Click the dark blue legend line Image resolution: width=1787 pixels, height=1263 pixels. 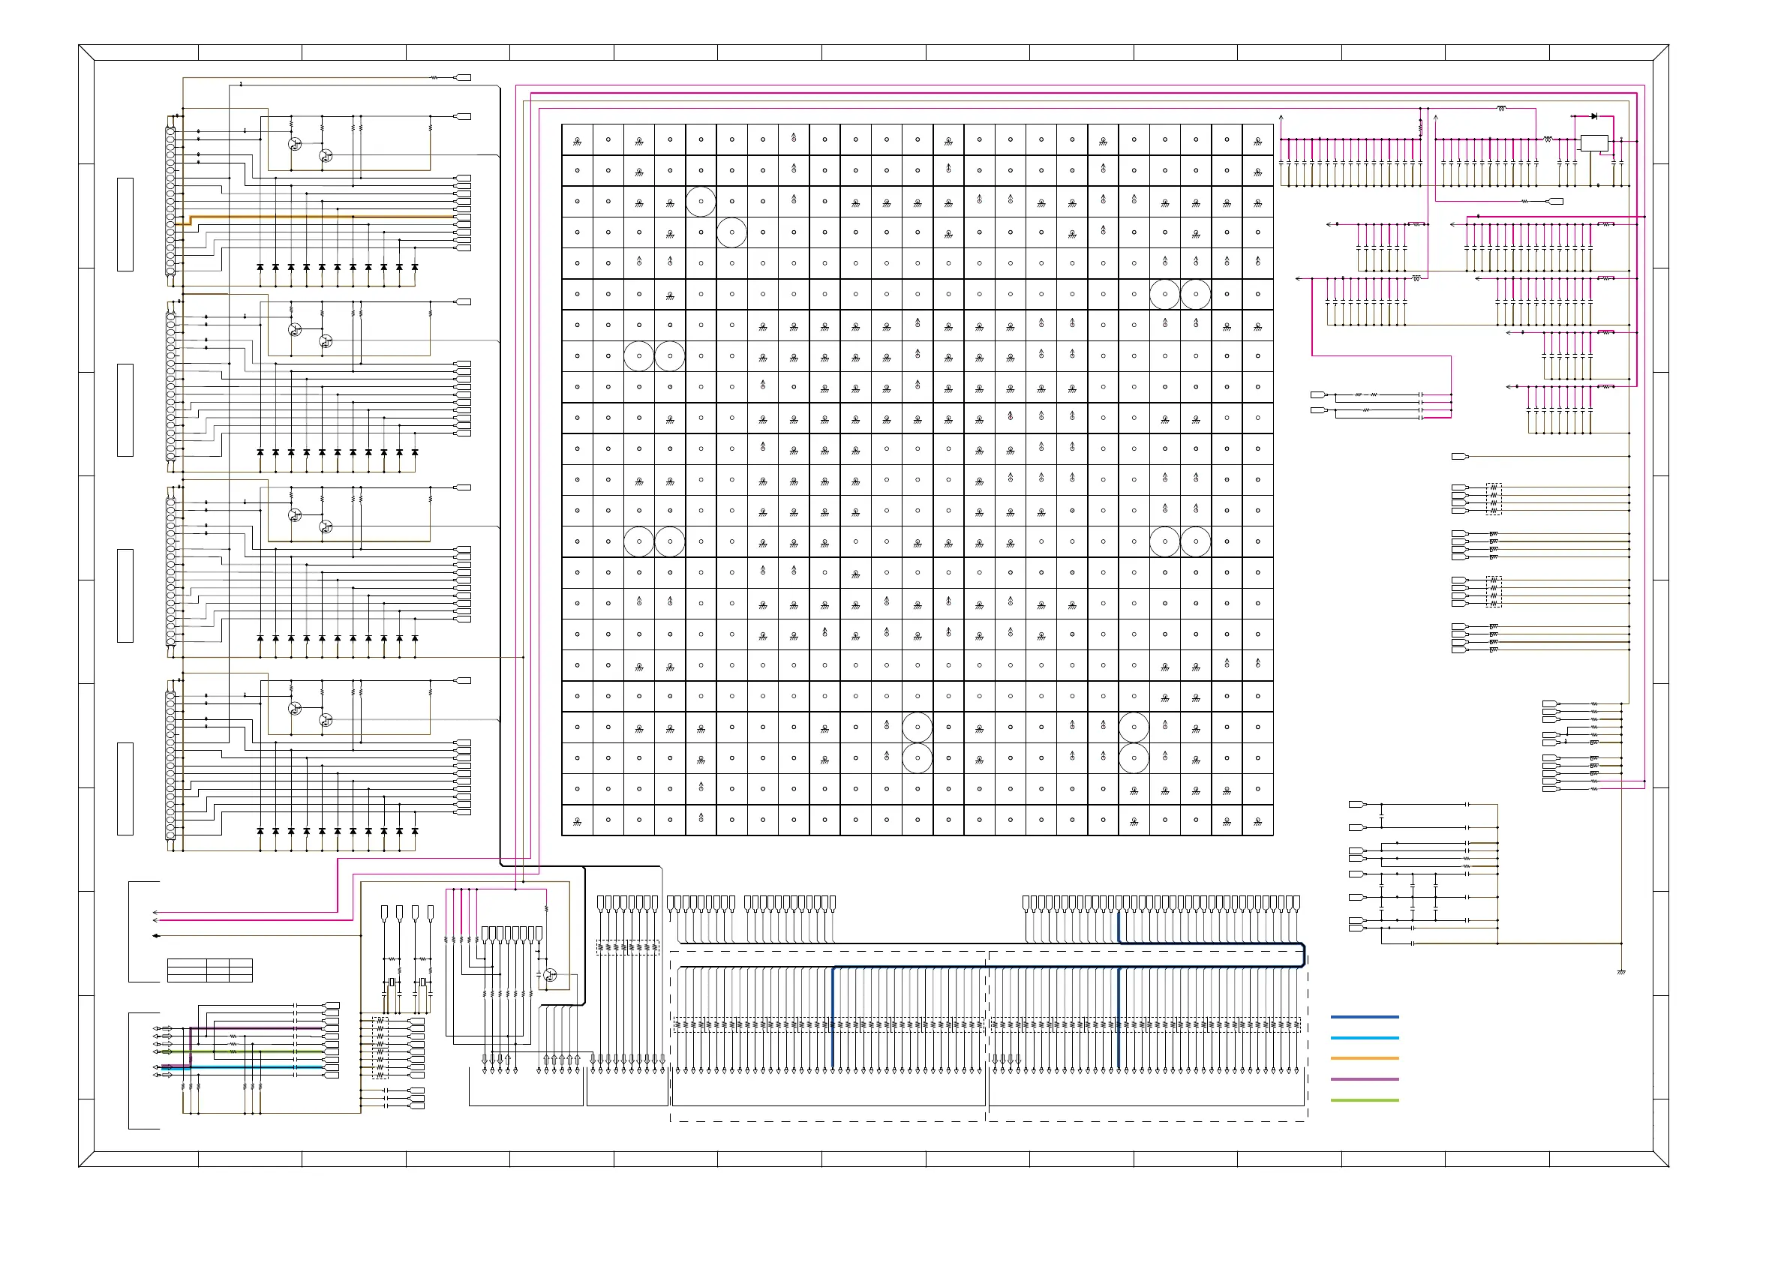click(1365, 1017)
